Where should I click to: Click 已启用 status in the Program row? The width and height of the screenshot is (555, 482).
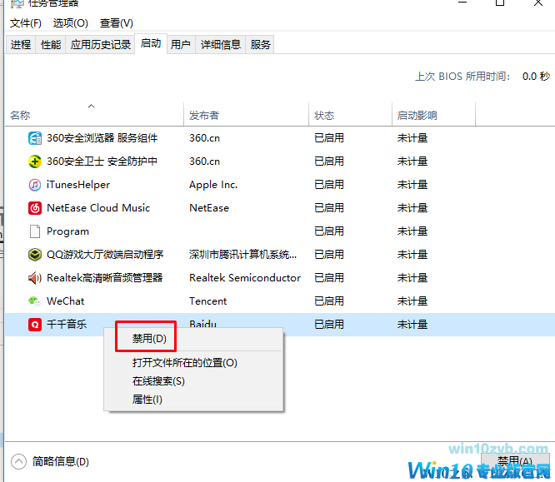329,231
